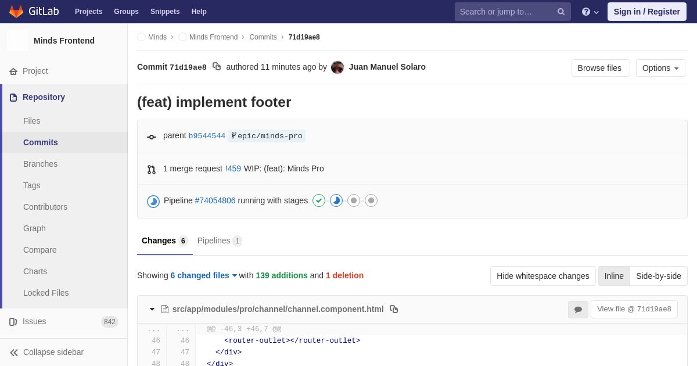This screenshot has height=366, width=697.
Task: Click the Commits breadcrumb link
Action: (x=263, y=37)
